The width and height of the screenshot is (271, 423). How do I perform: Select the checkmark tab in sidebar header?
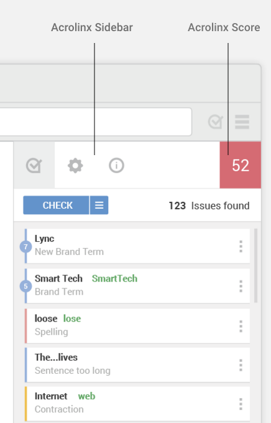[x=34, y=165]
